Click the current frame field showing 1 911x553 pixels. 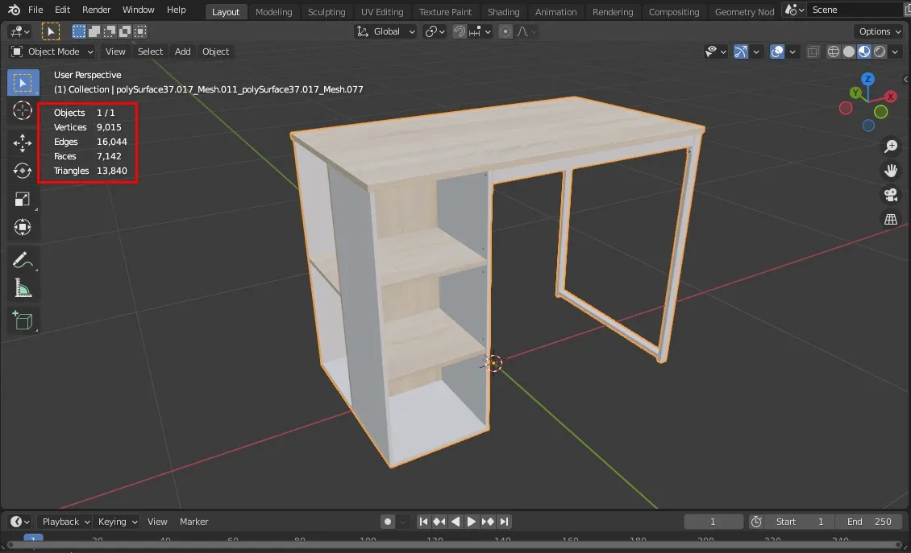(713, 522)
